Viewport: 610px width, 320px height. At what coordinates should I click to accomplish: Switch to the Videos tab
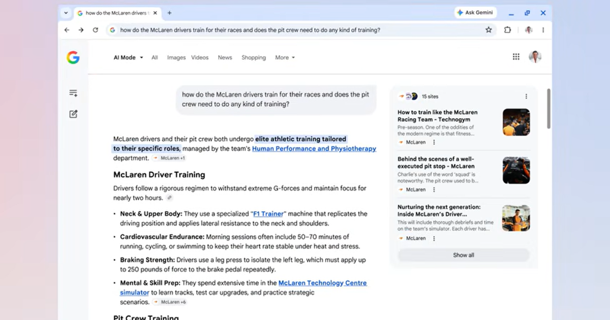(200, 57)
